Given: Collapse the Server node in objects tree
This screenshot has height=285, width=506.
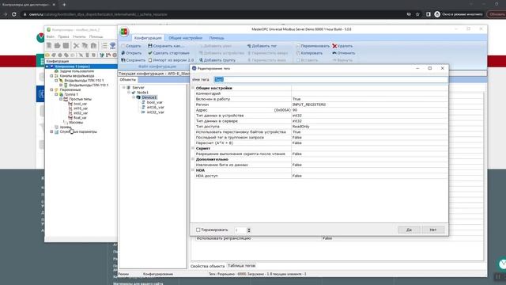Looking at the screenshot, I should pos(124,87).
